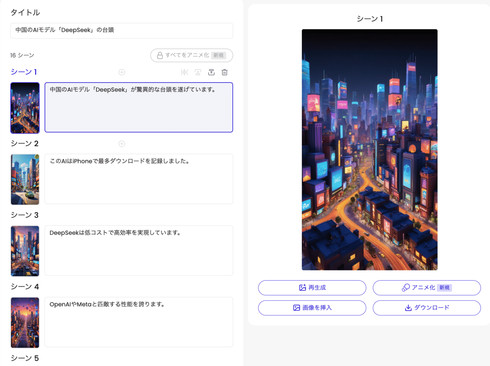Click the シーン 4 text box mentioning OpenAIやMeta
This screenshot has width=490, height=366.
[139, 322]
